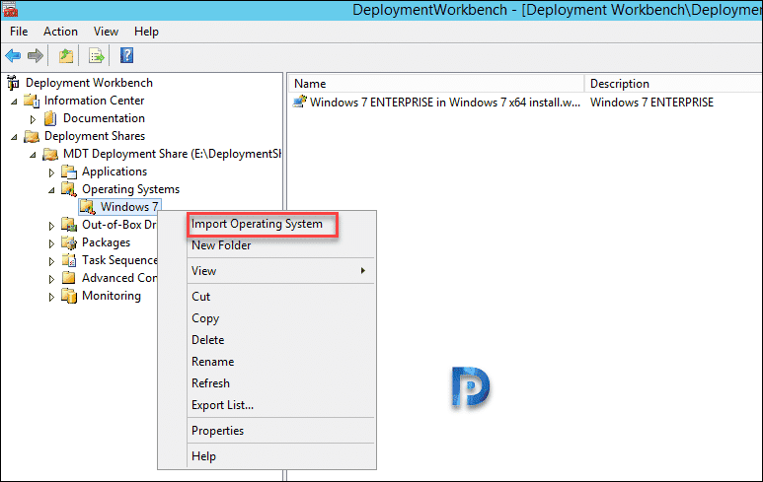Click the MDT Deployment Share folder icon
This screenshot has width=763, height=482.
click(x=50, y=154)
